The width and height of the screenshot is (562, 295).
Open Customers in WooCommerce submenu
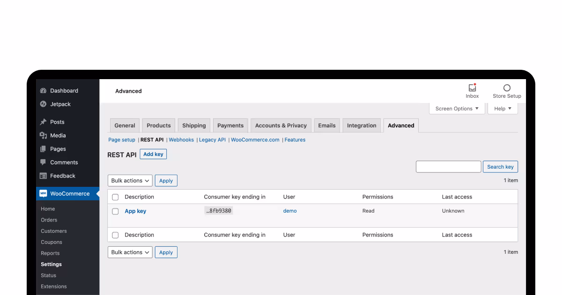coord(54,231)
